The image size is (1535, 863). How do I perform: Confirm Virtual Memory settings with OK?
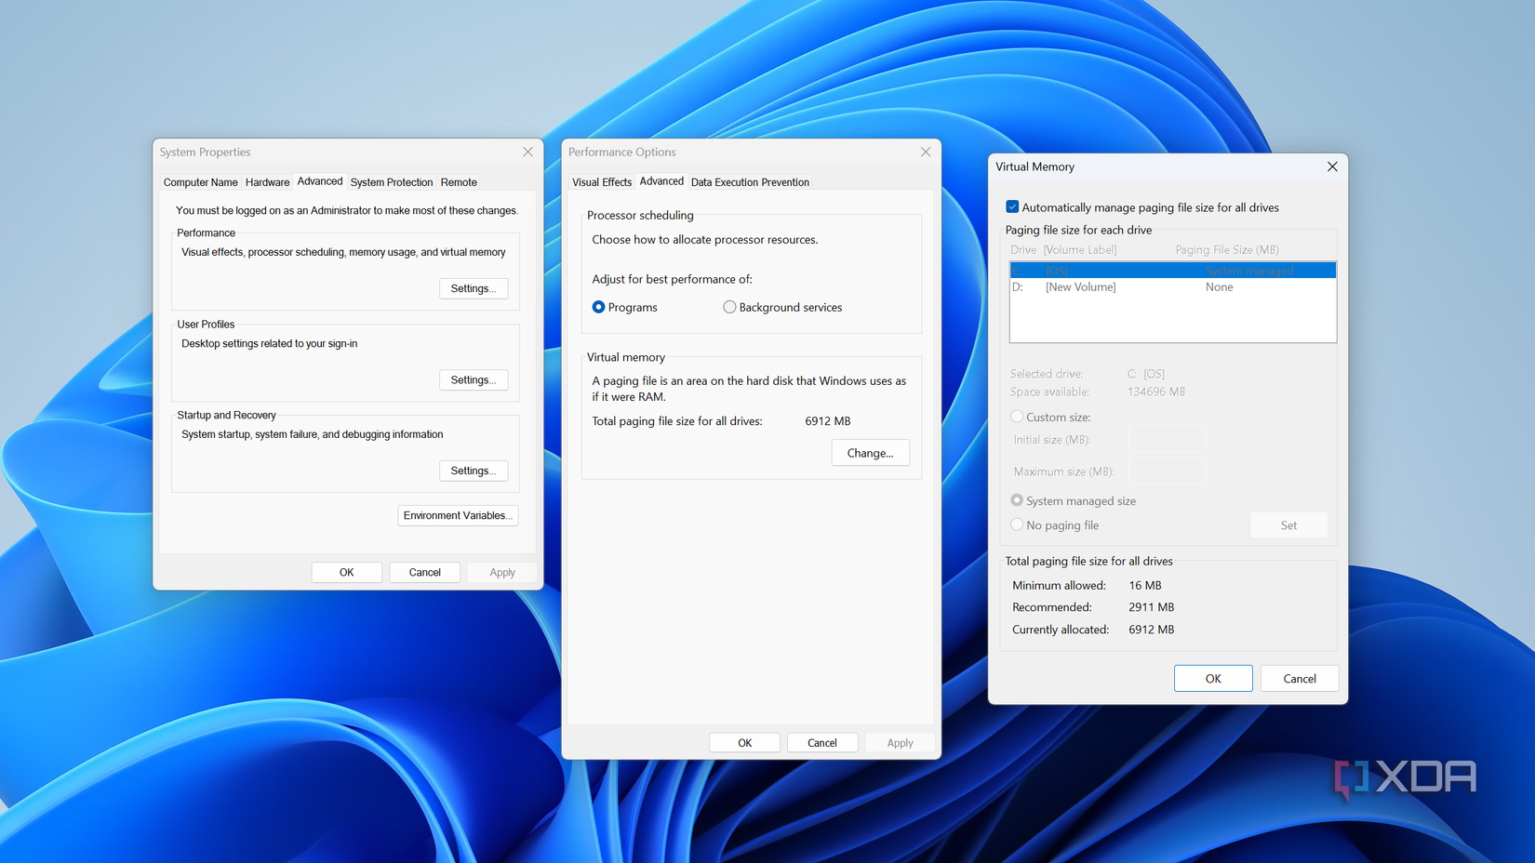1212,678
